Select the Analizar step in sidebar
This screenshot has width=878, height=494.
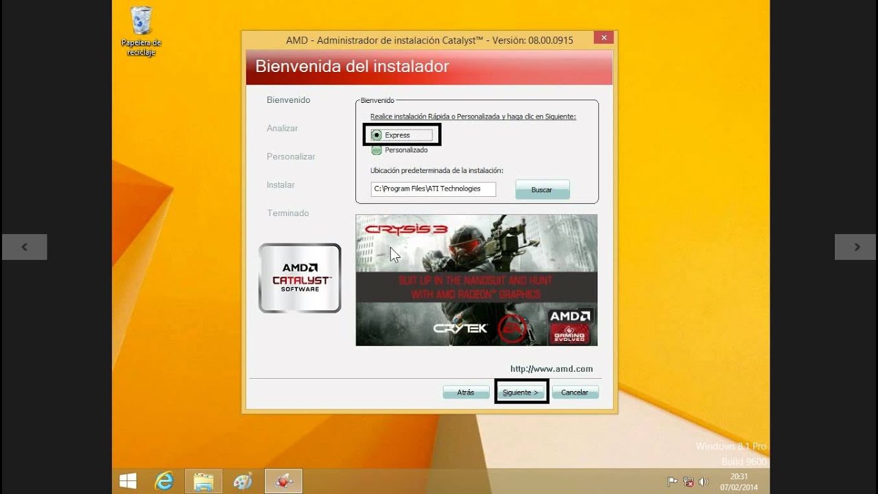point(282,128)
